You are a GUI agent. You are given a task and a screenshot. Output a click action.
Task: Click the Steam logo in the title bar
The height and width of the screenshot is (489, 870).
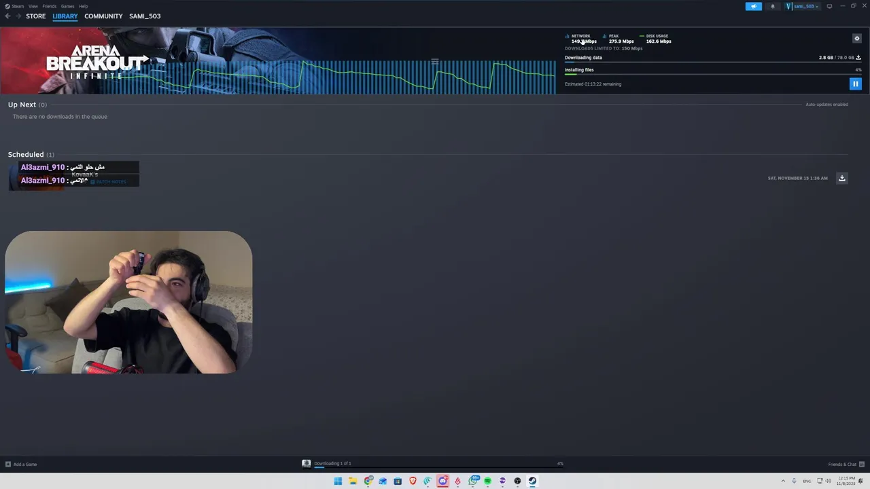(7, 6)
